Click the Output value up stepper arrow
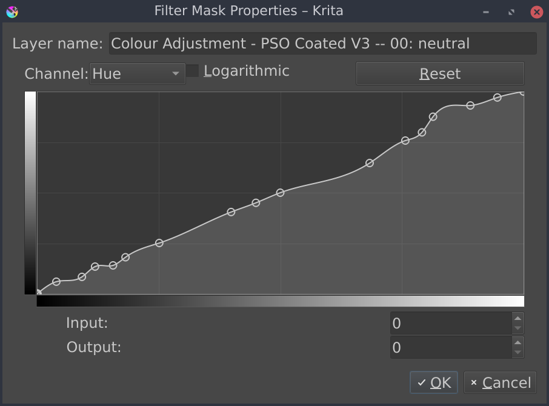Image resolution: width=549 pixels, height=406 pixels. (517, 342)
